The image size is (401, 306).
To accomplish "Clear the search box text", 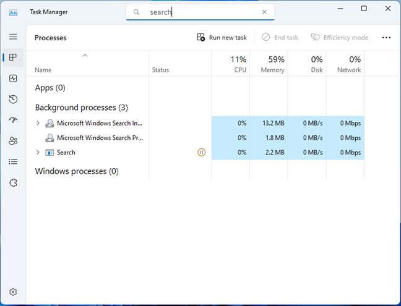I will click(264, 12).
